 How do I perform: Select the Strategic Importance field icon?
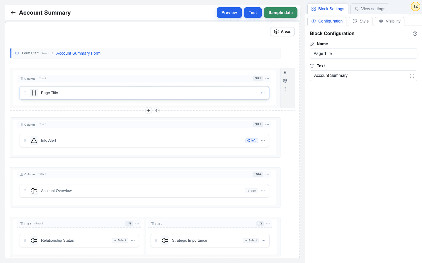coord(165,240)
